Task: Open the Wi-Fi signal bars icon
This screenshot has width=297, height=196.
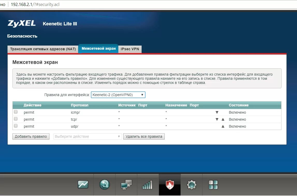Action: [148, 185]
